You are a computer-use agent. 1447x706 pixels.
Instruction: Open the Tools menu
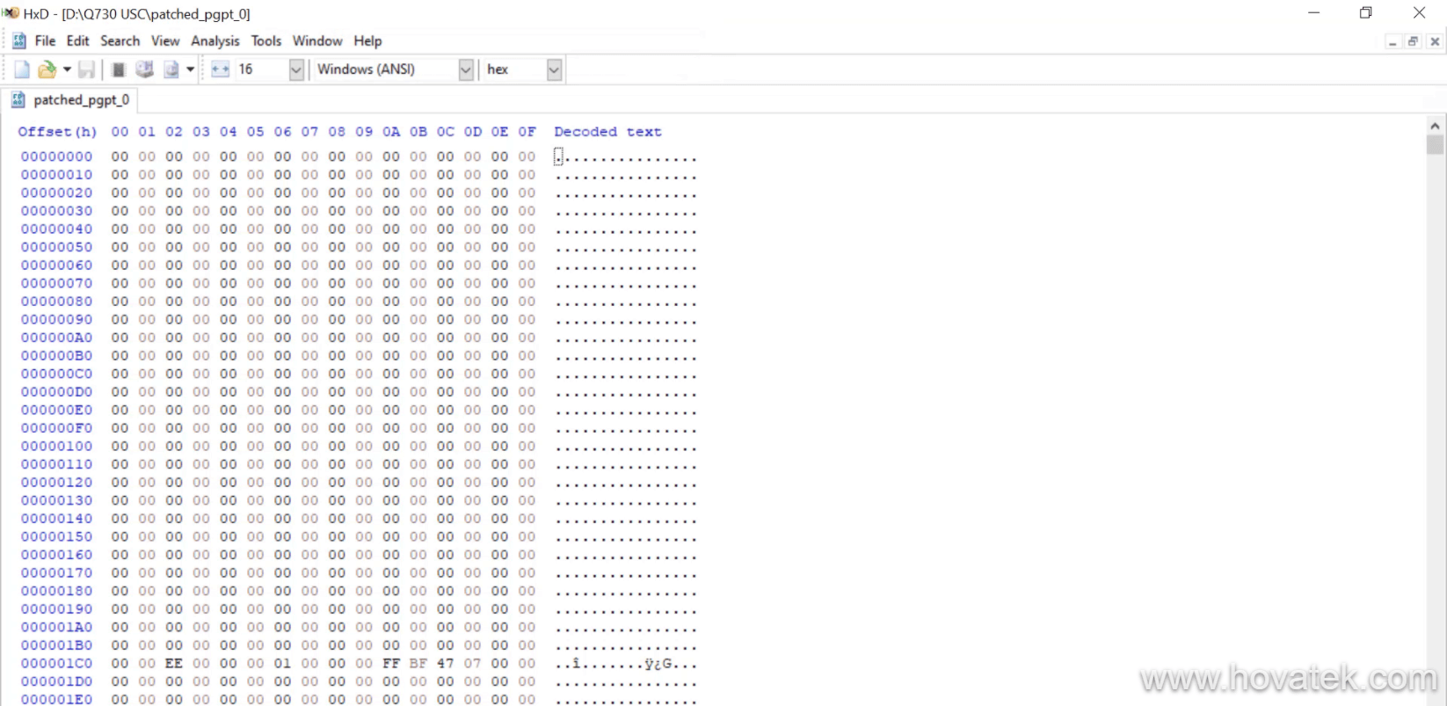coord(266,41)
